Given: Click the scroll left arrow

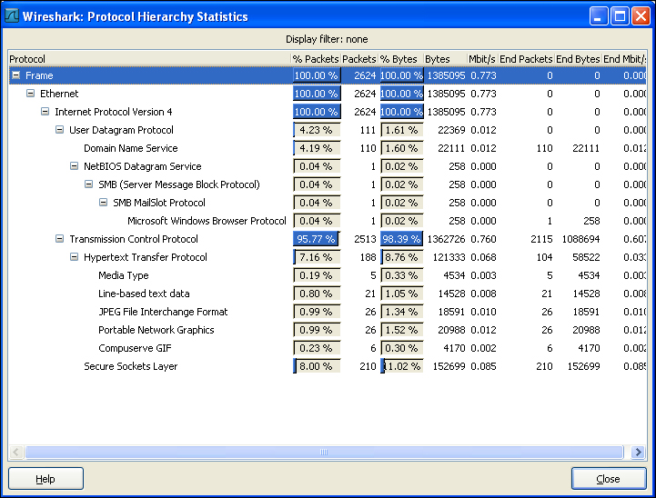Looking at the screenshot, I should pos(15,452).
